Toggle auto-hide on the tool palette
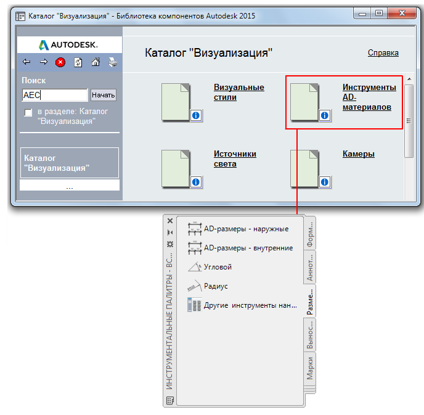Viewport: 424px width, 415px height. (170, 232)
